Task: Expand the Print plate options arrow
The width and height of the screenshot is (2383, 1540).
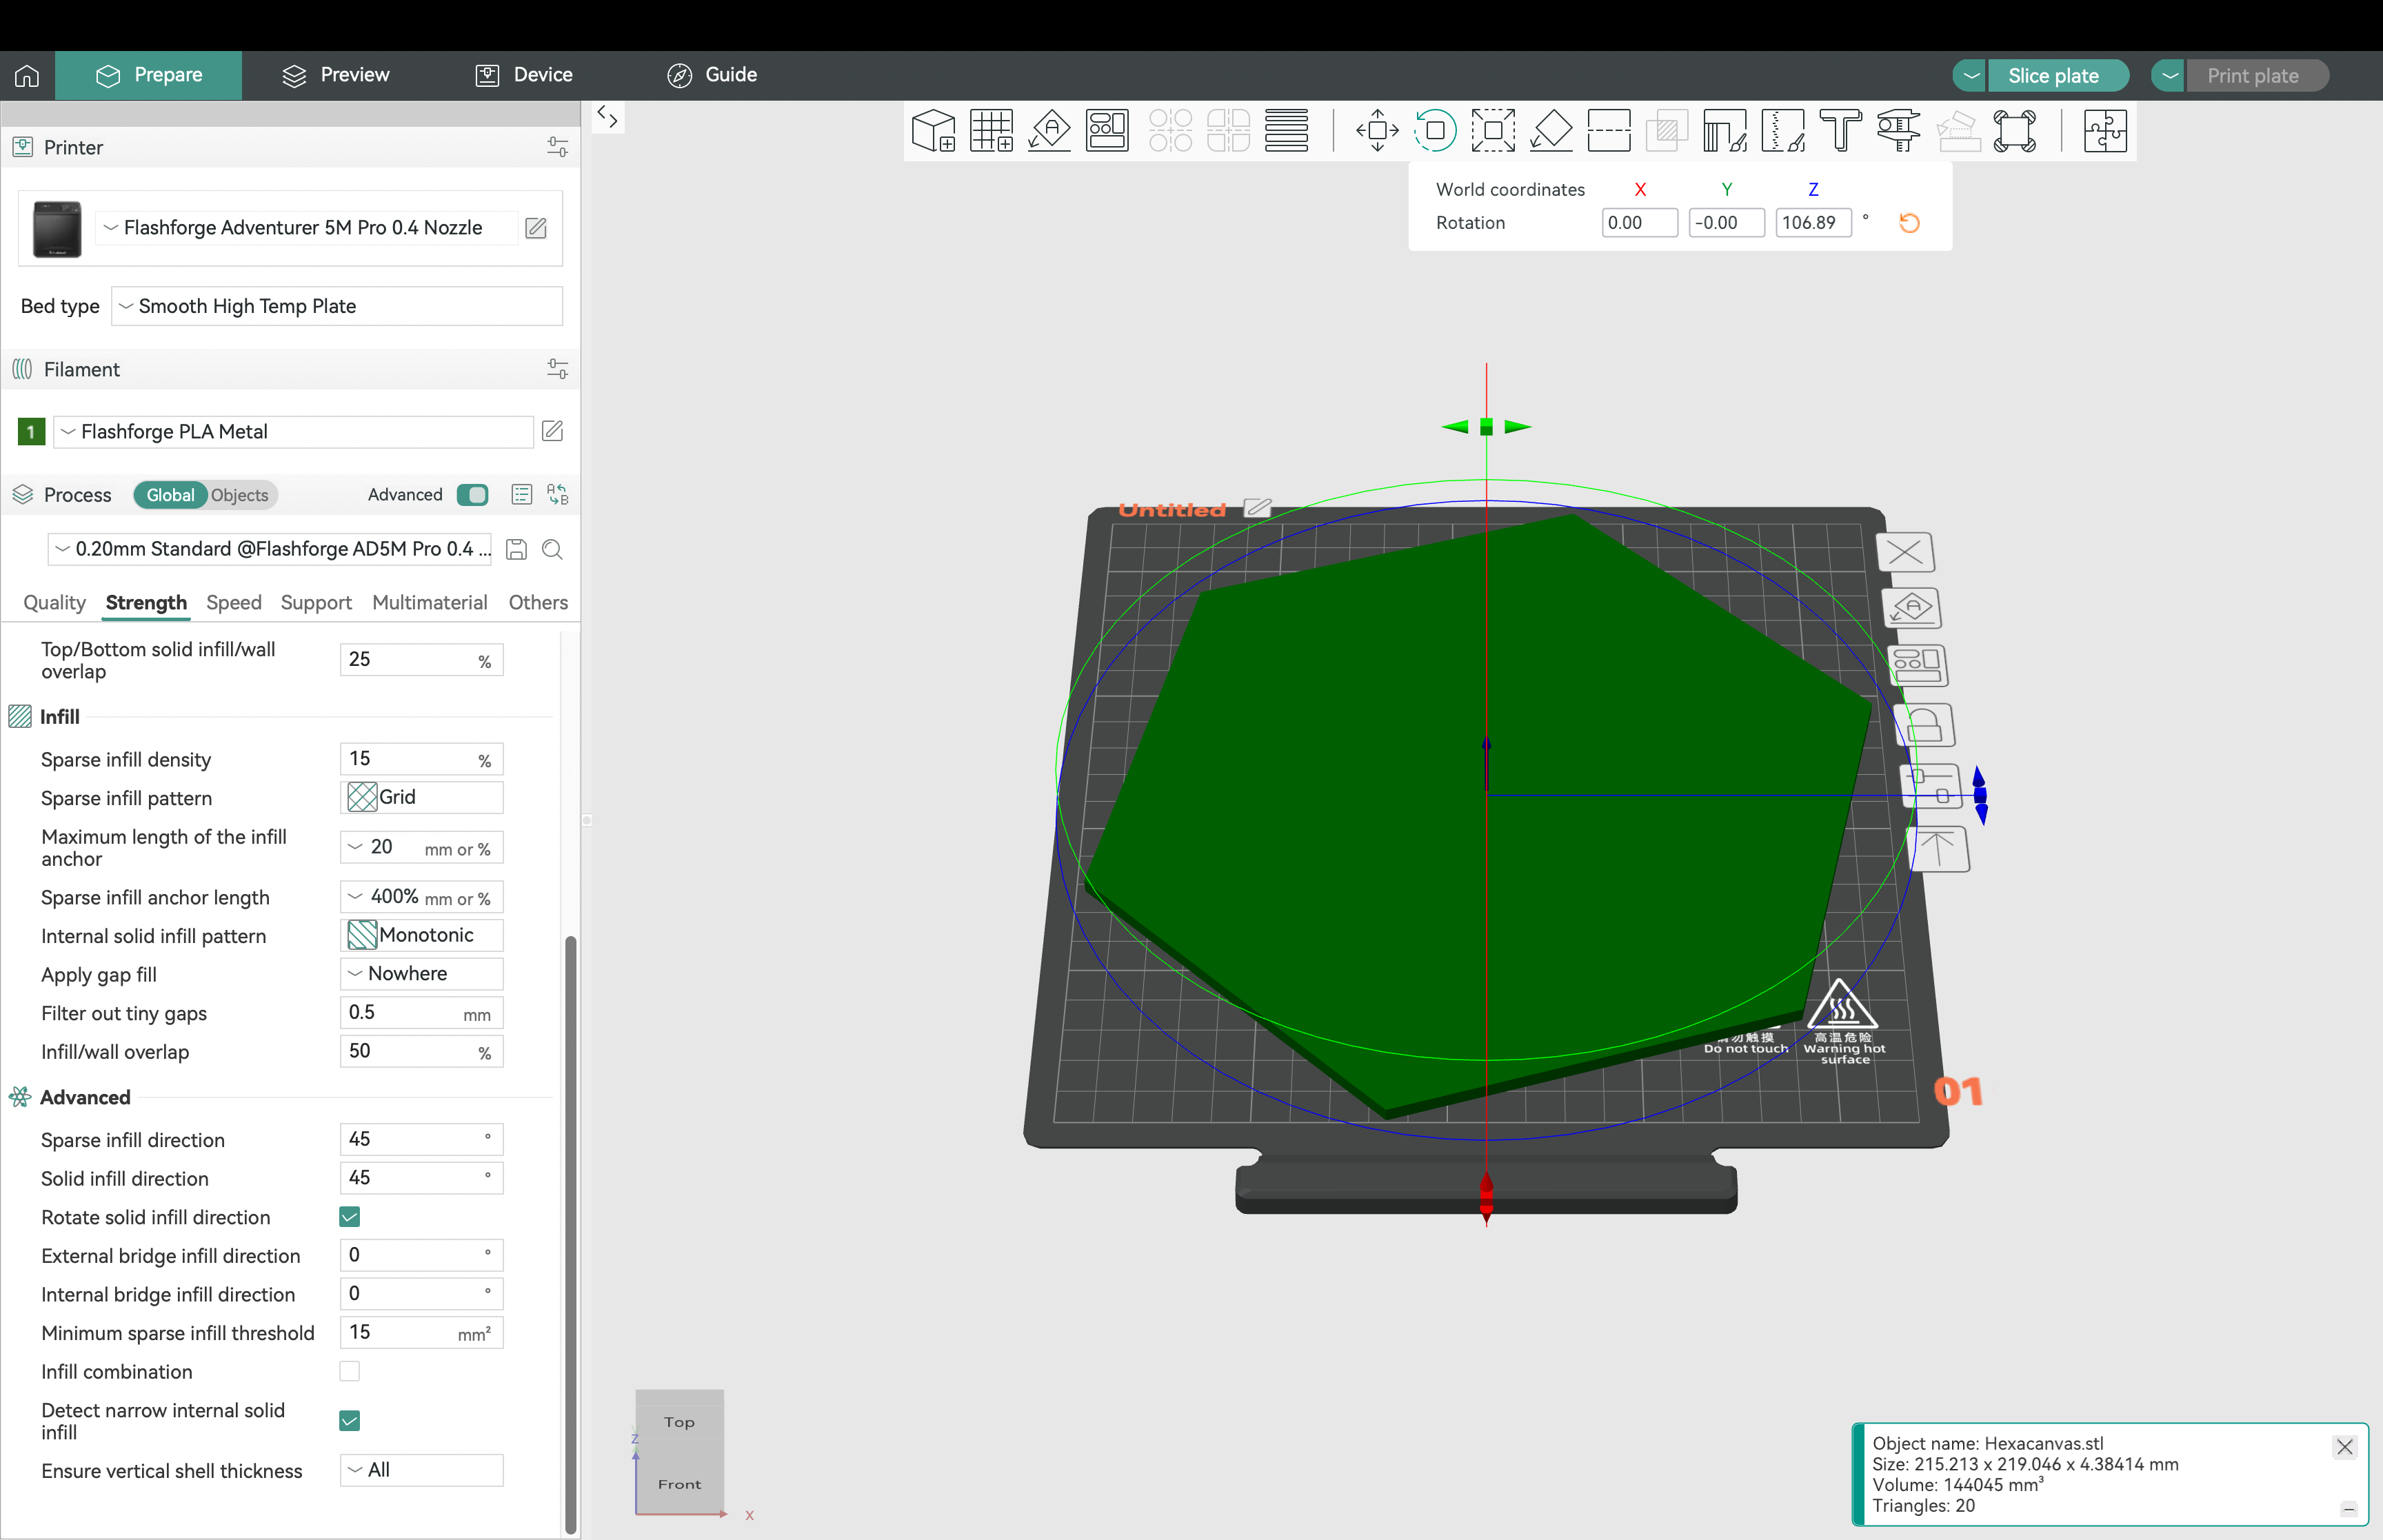Action: [2169, 76]
